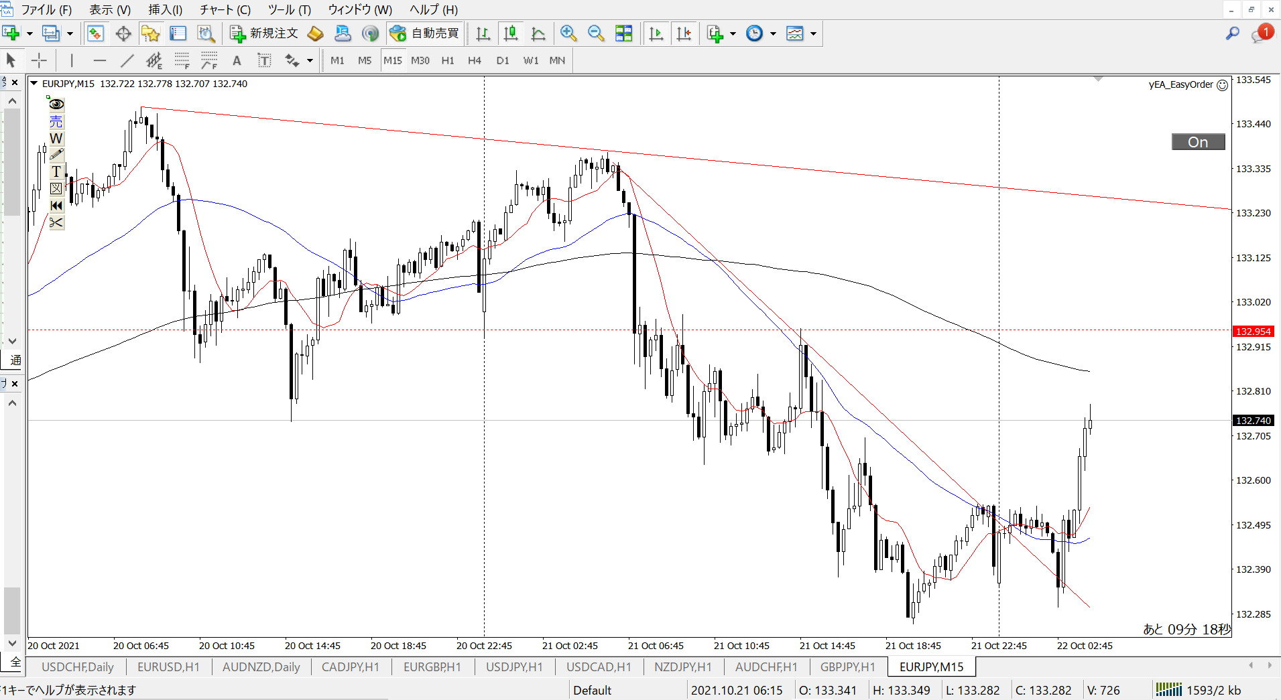Toggle the Navigator folder-star icon
The image size is (1281, 700).
coord(150,33)
